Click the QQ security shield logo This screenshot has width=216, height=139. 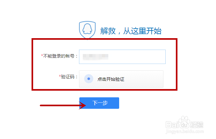coord(87,30)
